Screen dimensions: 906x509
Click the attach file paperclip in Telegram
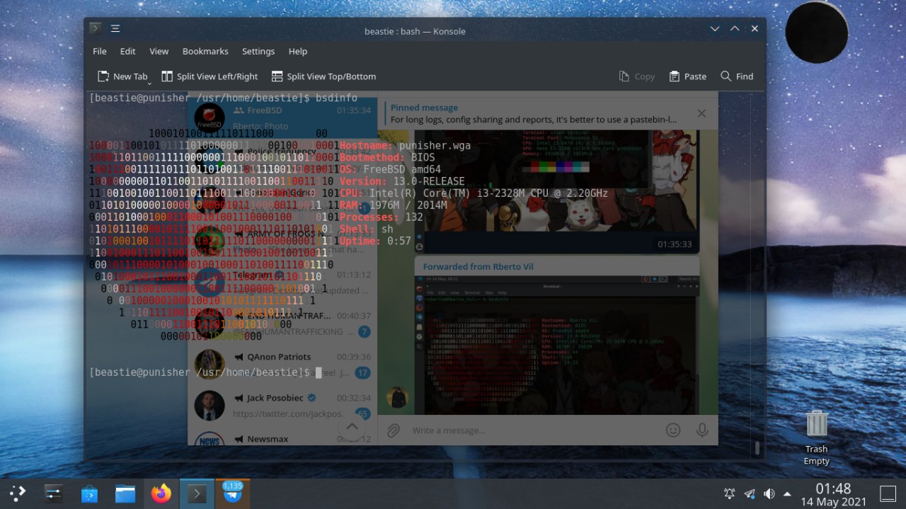(x=394, y=430)
